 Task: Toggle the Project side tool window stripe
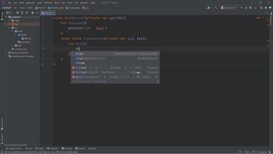tap(2, 16)
